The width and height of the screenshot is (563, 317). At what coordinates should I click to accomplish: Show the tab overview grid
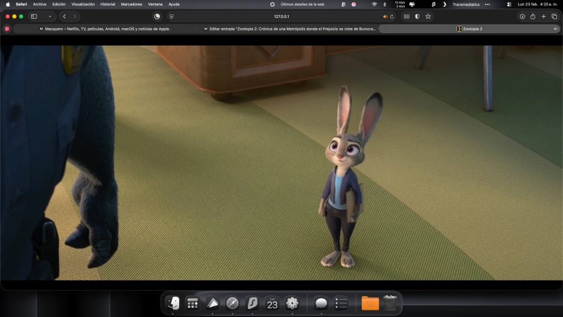point(554,16)
